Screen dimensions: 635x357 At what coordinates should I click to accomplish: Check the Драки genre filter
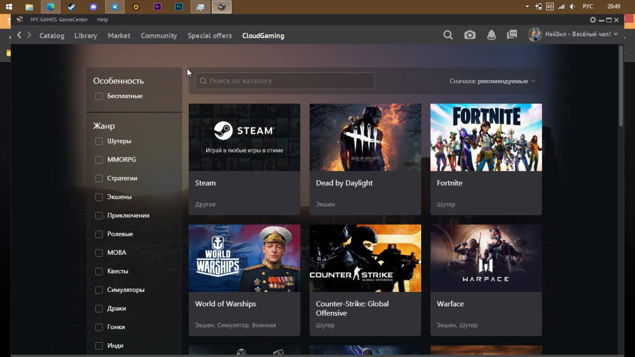[99, 308]
